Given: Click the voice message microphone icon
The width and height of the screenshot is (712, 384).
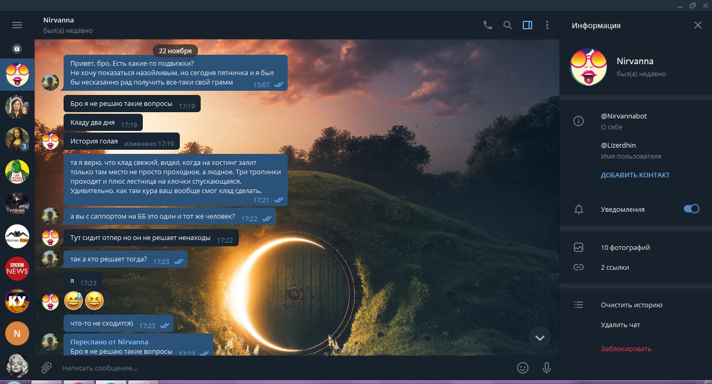Looking at the screenshot, I should pos(547,368).
